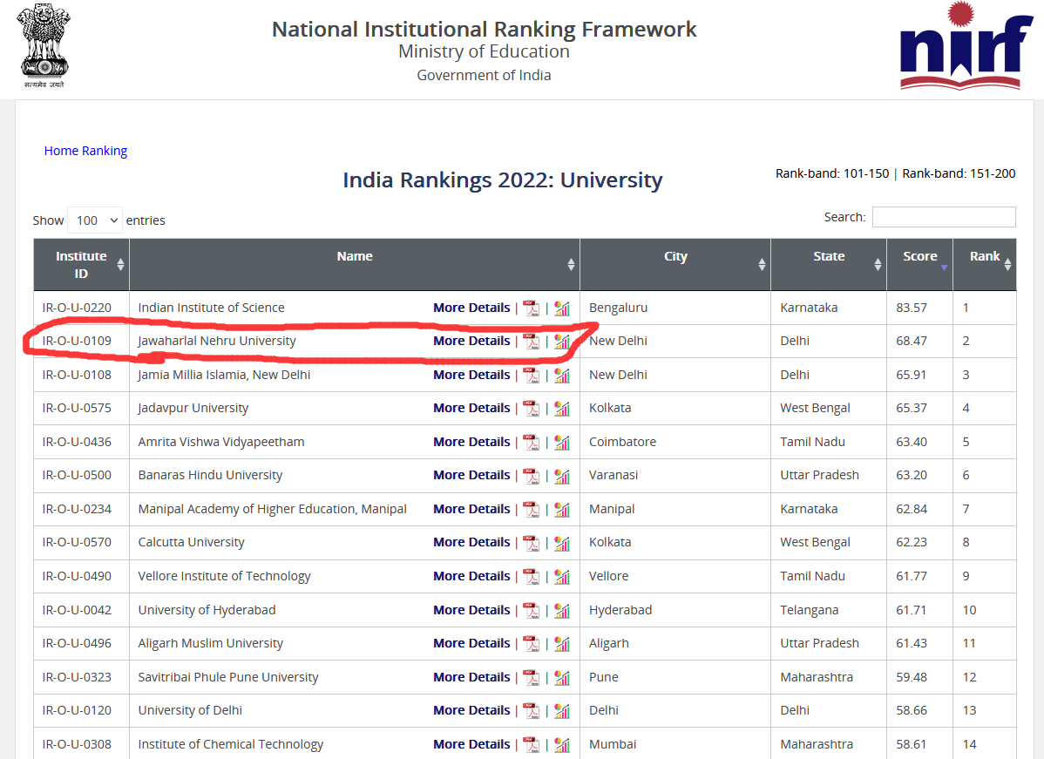
Task: Click chart icon for Banaras Hindu University
Action: pos(562,476)
